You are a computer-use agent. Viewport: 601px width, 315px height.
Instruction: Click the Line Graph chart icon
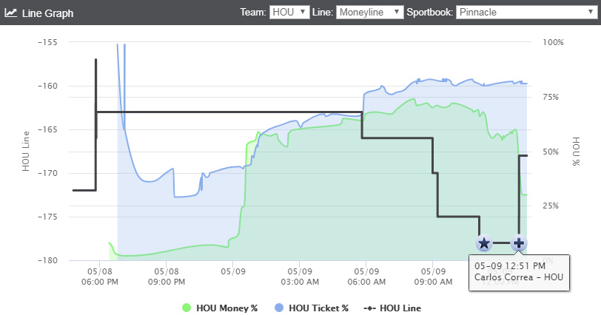(10, 13)
